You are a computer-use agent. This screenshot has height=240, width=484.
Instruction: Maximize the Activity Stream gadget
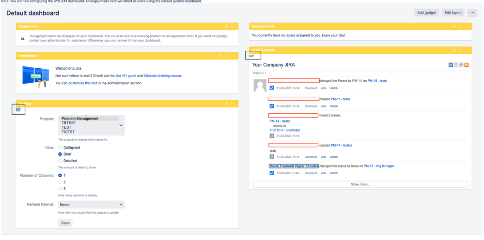point(460,50)
